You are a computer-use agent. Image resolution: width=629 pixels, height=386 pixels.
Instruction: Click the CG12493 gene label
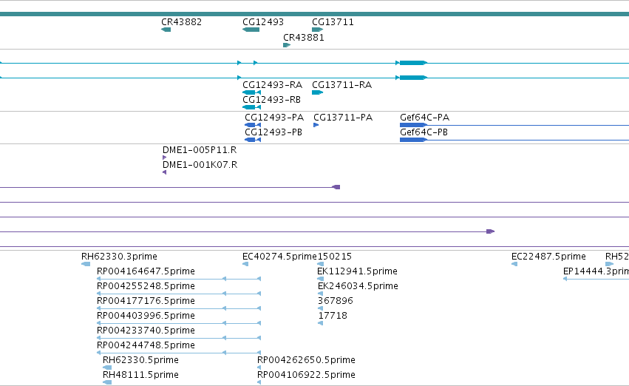[262, 22]
